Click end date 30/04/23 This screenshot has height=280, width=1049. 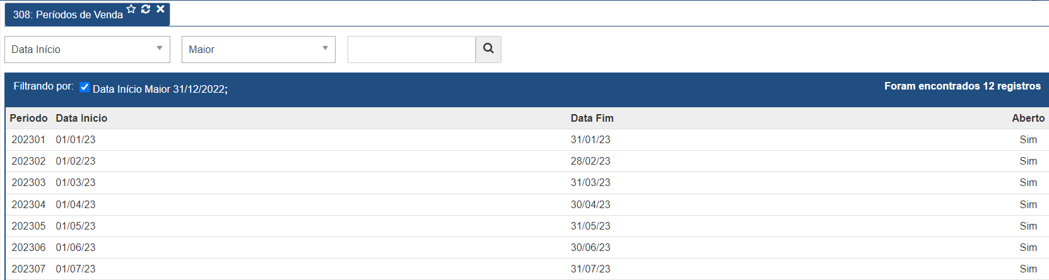click(590, 204)
